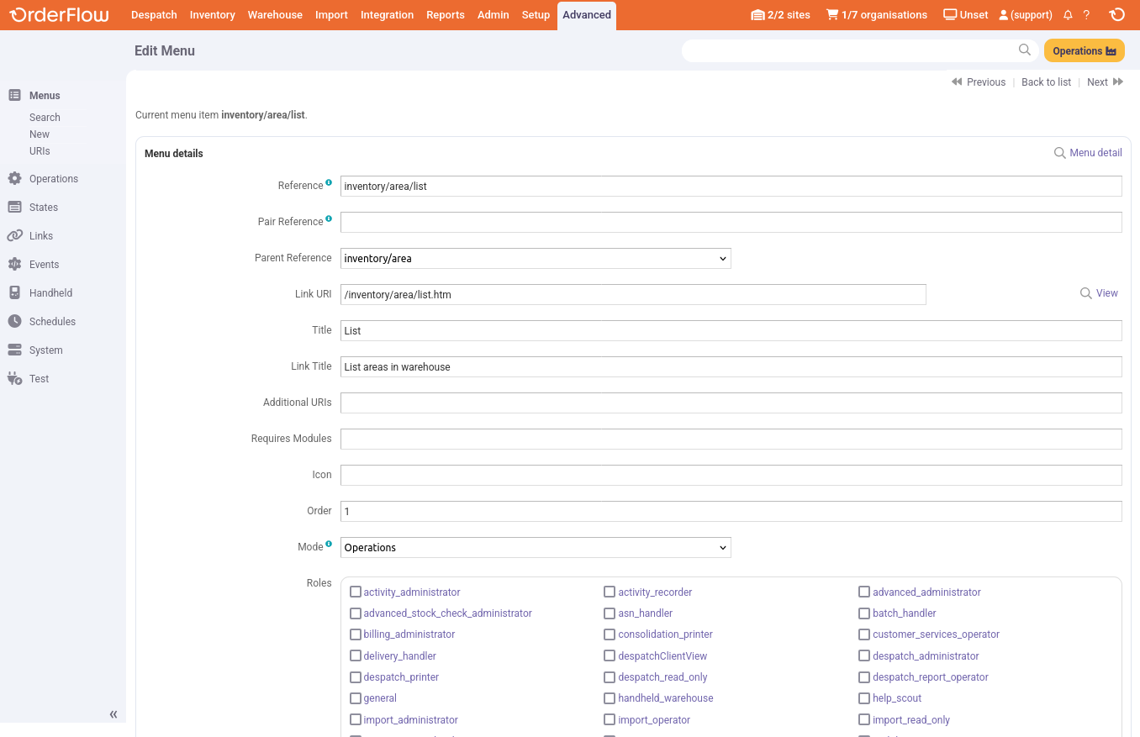Enable the activity_administrator role checkbox

356,592
